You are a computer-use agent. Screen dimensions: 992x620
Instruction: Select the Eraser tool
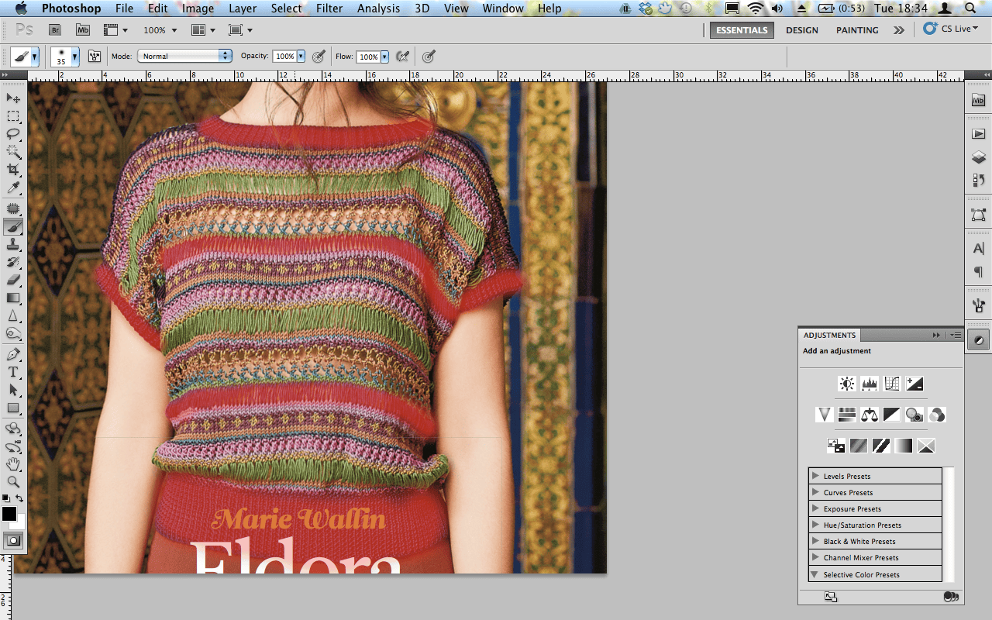coord(13,280)
